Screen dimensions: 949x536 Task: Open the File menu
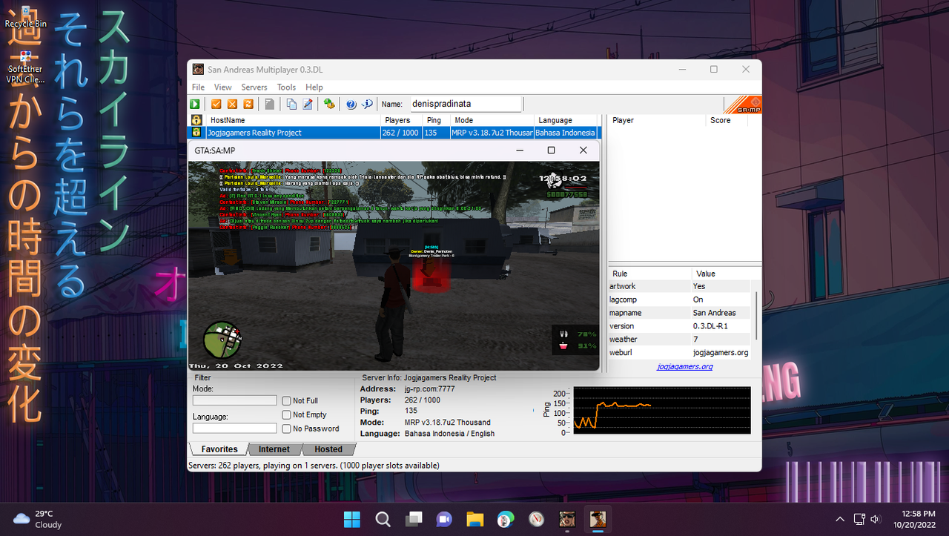pos(198,87)
